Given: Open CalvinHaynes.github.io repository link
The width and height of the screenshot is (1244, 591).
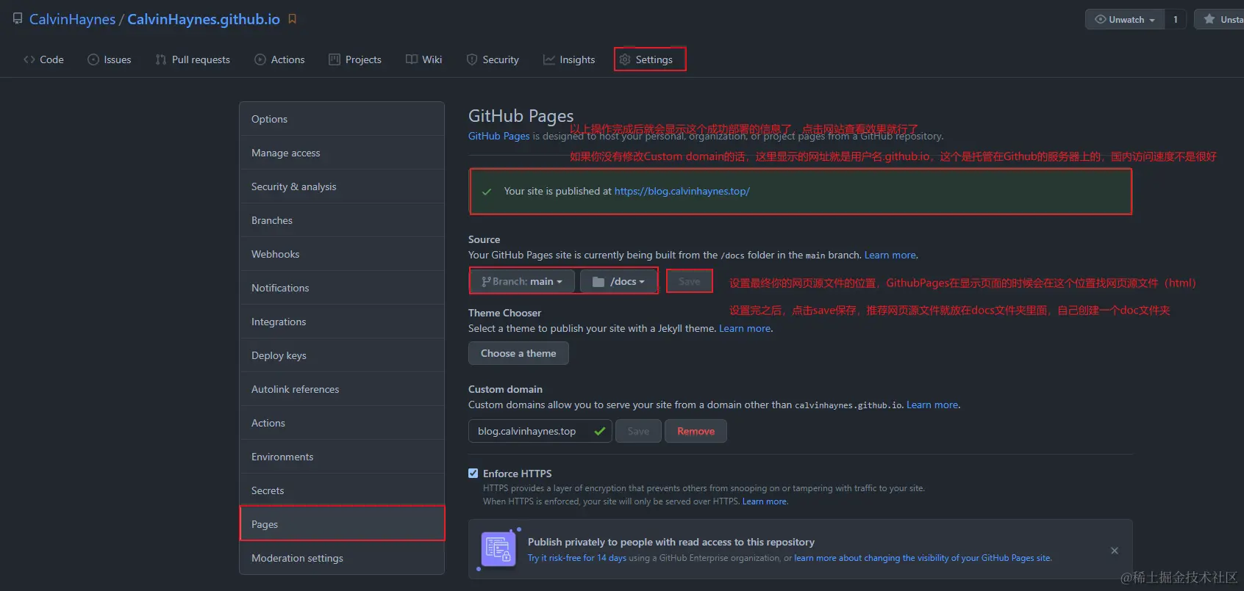Looking at the screenshot, I should (x=204, y=19).
